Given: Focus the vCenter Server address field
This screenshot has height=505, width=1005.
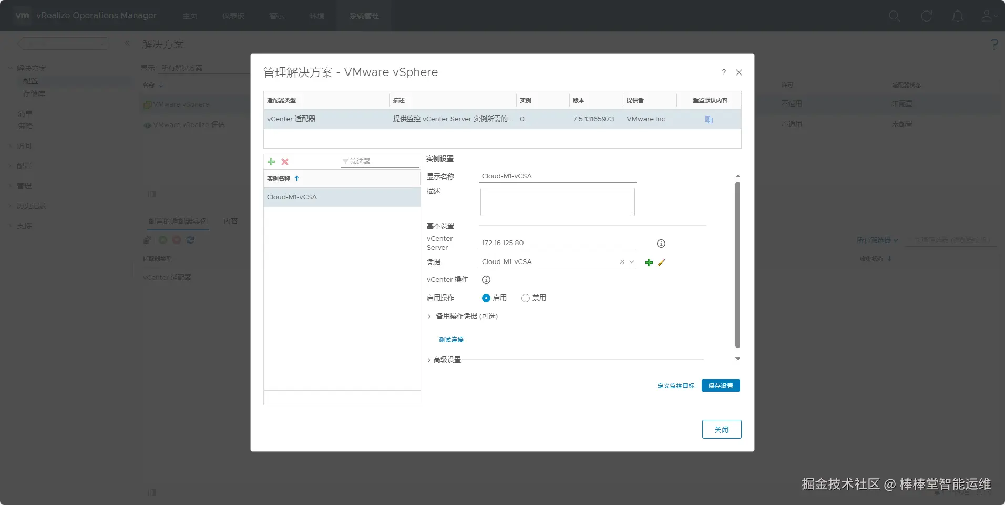Looking at the screenshot, I should pyautogui.click(x=558, y=243).
